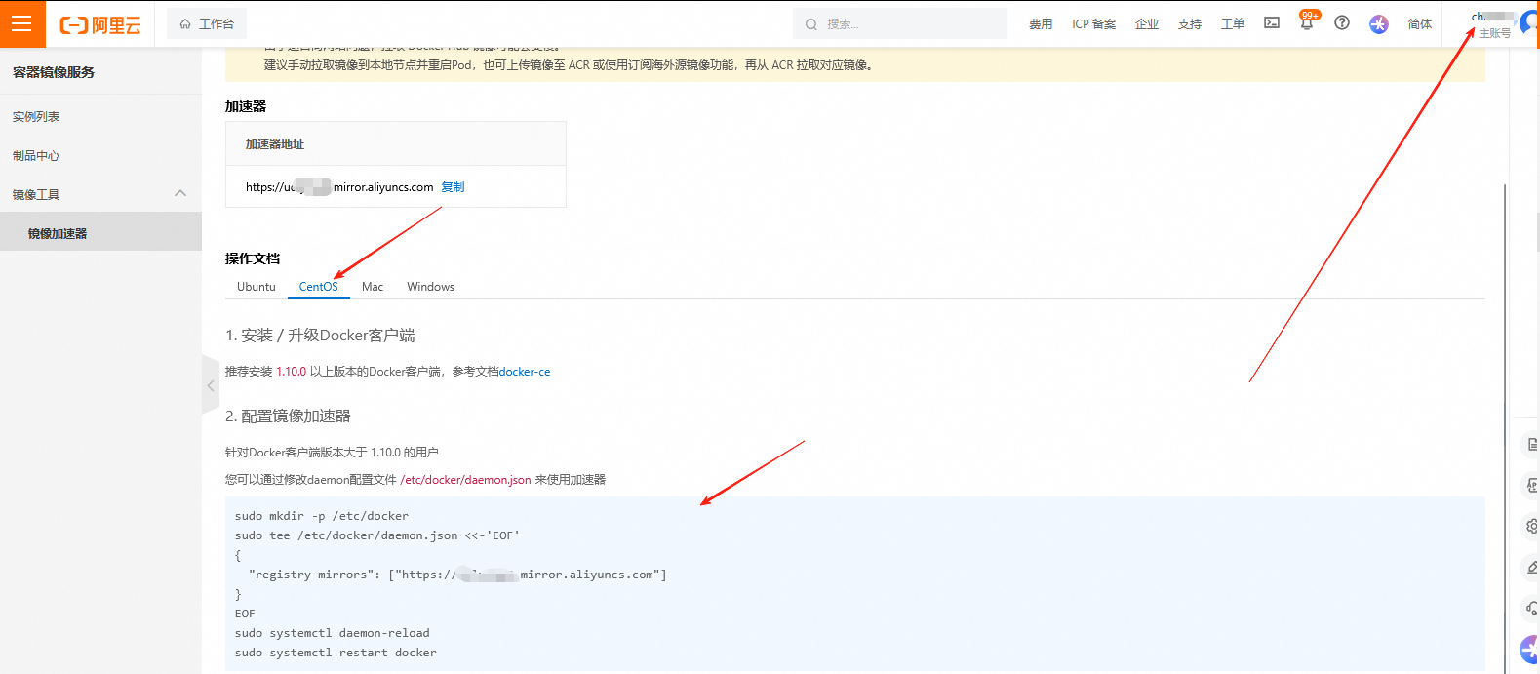Click the '1. 安装 / 升级Docker客户端' heading
Viewport: 1540px width, 674px height.
320,336
